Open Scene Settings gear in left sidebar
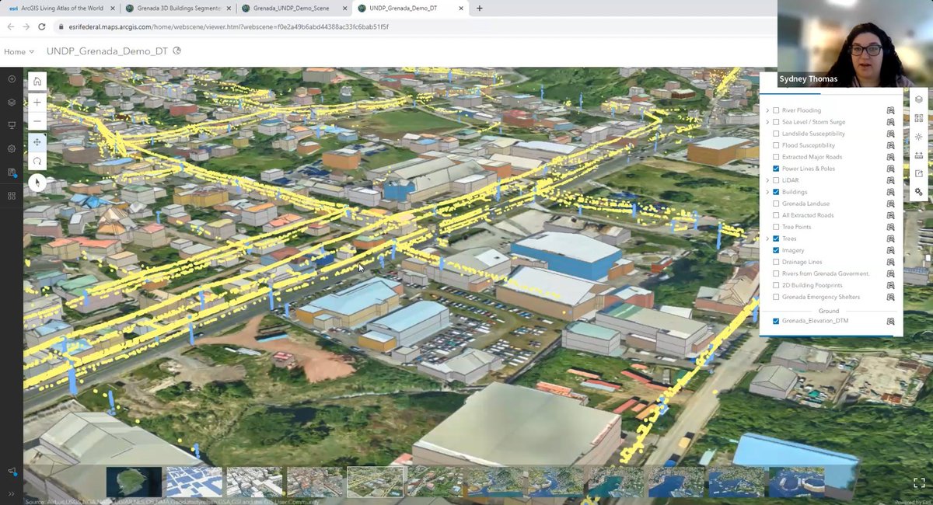This screenshot has height=505, width=933. tap(12, 148)
